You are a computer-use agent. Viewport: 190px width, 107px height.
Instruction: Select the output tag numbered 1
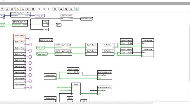[30, 39]
